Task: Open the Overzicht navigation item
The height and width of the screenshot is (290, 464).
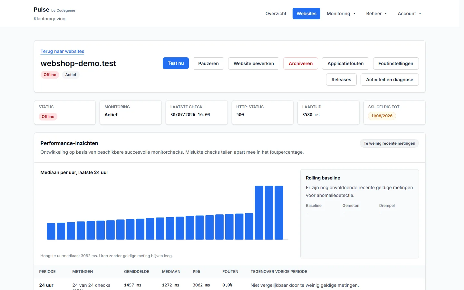Action: 276,14
